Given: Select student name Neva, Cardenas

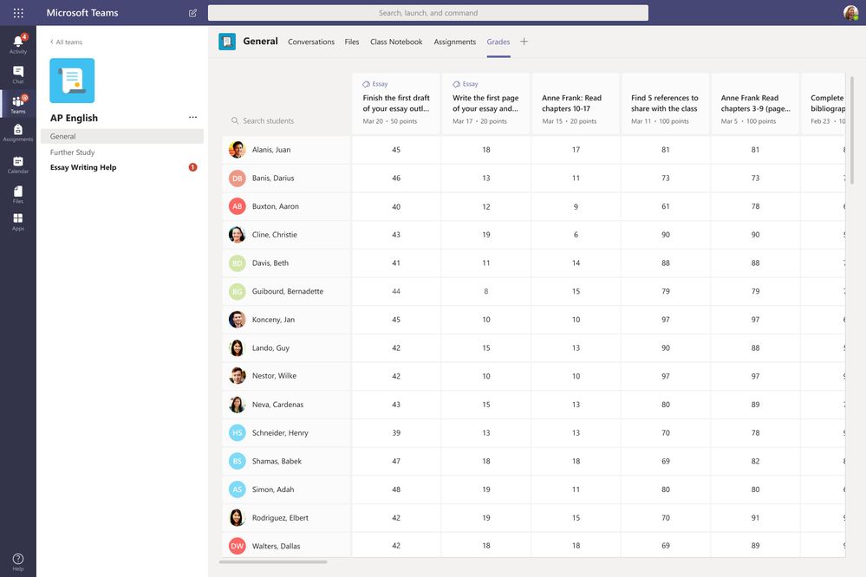Looking at the screenshot, I should (277, 405).
